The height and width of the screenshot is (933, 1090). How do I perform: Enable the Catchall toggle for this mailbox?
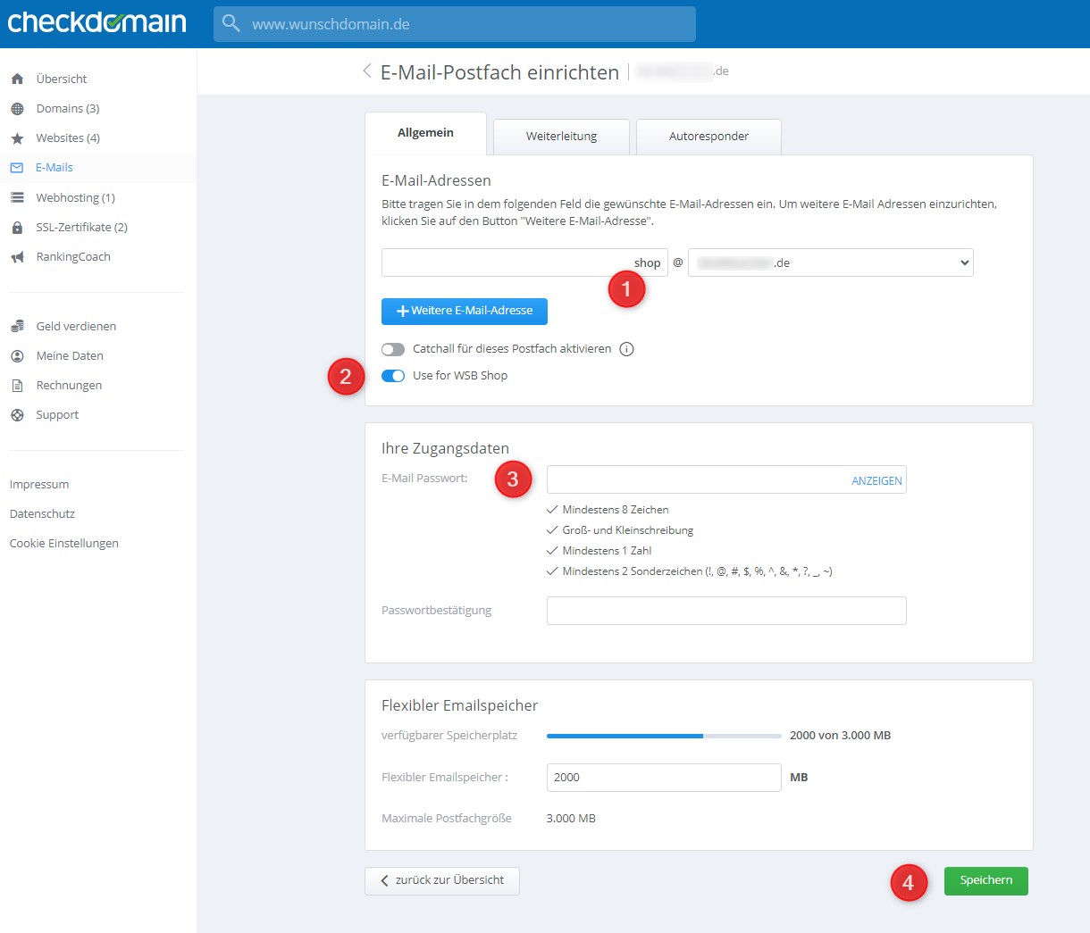pos(393,349)
